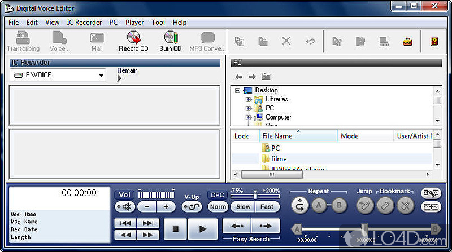The height and width of the screenshot is (252, 452).
Task: Sort by File Name column header
Action: (298, 136)
